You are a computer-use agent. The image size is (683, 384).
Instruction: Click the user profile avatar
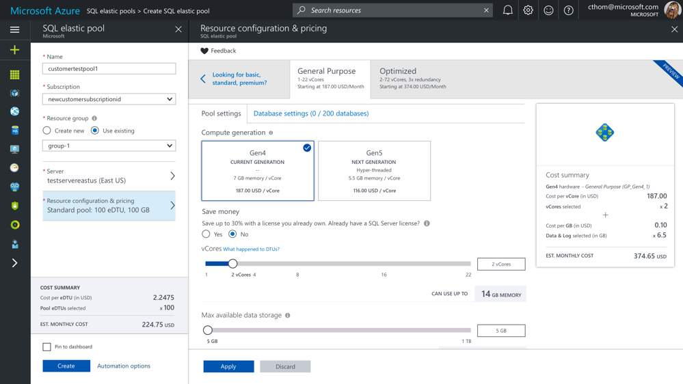[673, 10]
